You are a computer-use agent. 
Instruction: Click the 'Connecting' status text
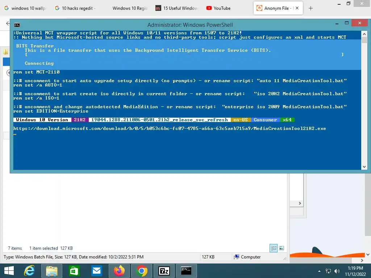39,63
